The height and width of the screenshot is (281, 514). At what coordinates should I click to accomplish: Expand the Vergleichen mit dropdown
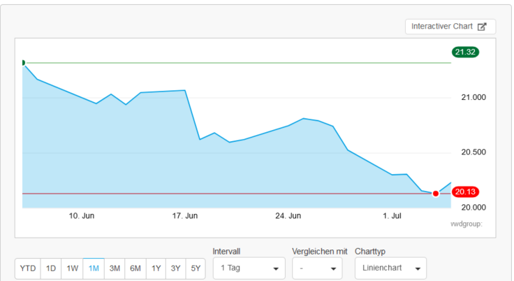click(316, 268)
